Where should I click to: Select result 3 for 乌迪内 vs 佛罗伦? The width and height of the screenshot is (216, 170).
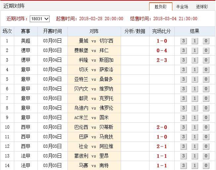[184, 108]
